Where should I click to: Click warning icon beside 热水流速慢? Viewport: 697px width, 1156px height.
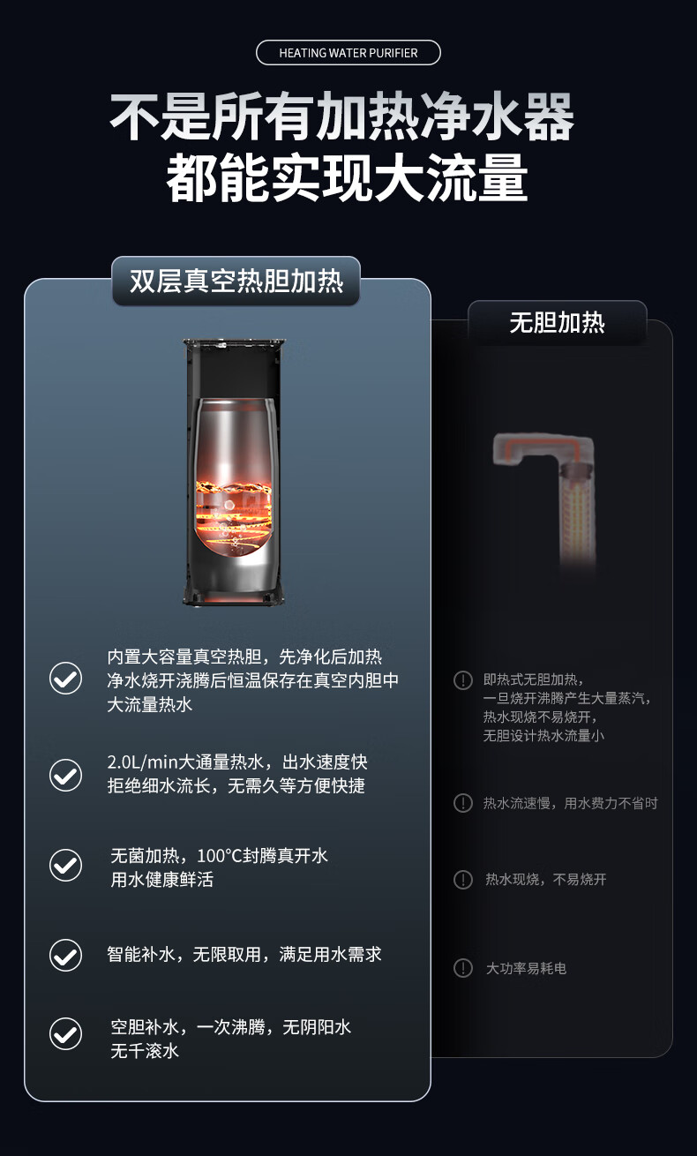[463, 803]
